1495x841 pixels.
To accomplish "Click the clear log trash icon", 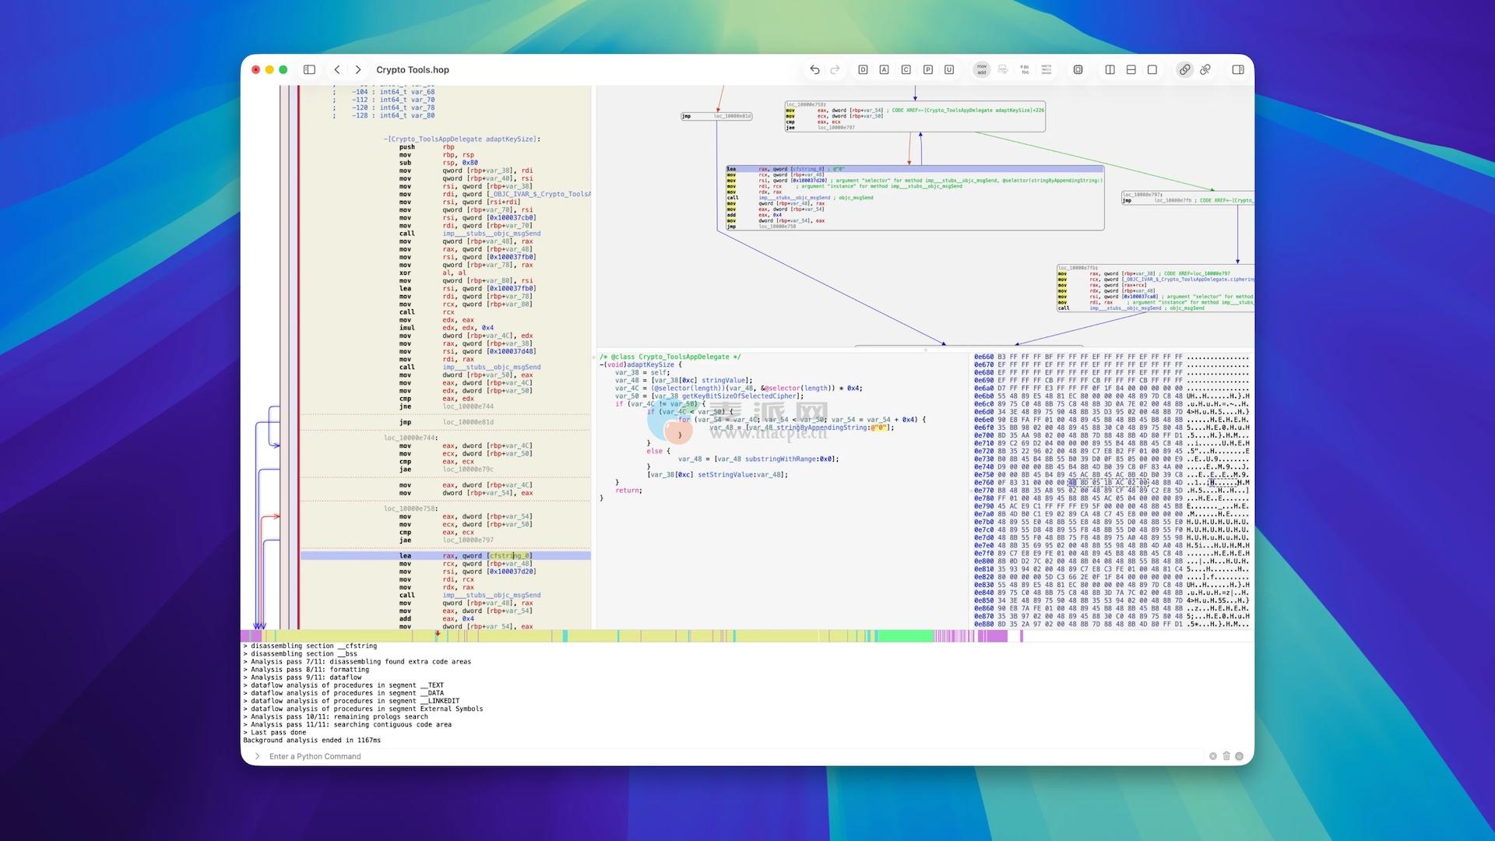I will [1226, 756].
